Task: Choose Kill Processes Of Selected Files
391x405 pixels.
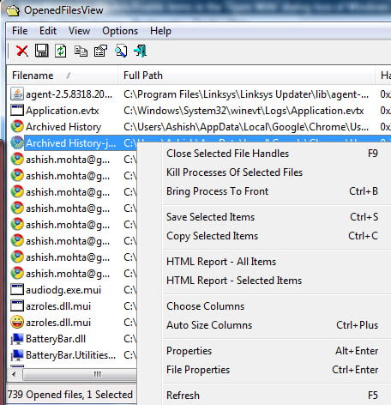Action: [x=272, y=172]
